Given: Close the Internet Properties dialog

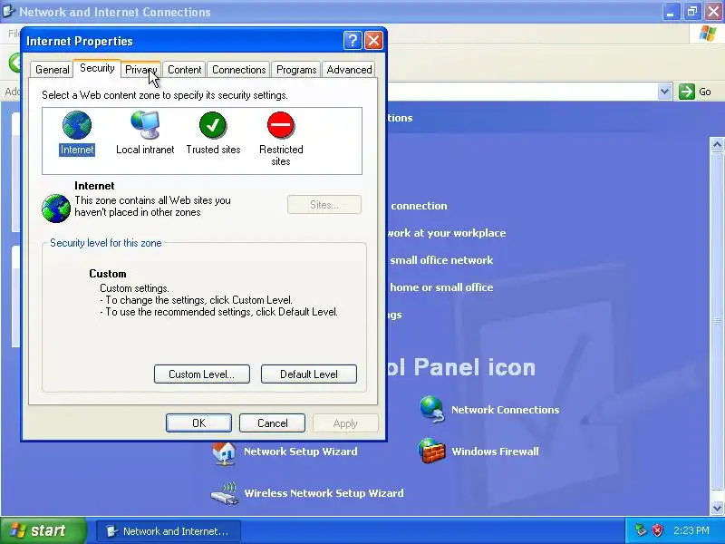Looking at the screenshot, I should click(373, 41).
